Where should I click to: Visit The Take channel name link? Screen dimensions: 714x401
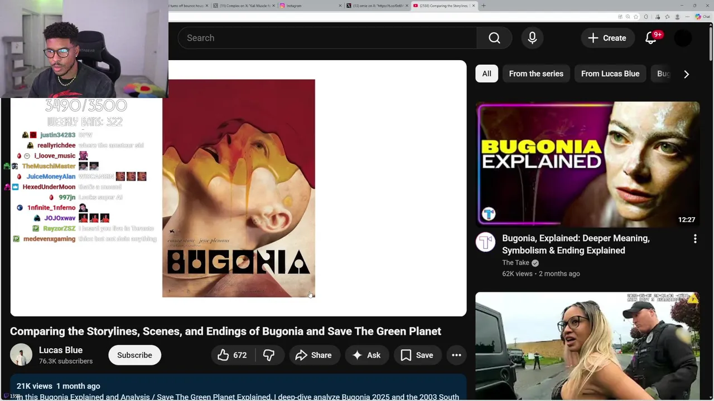515,262
